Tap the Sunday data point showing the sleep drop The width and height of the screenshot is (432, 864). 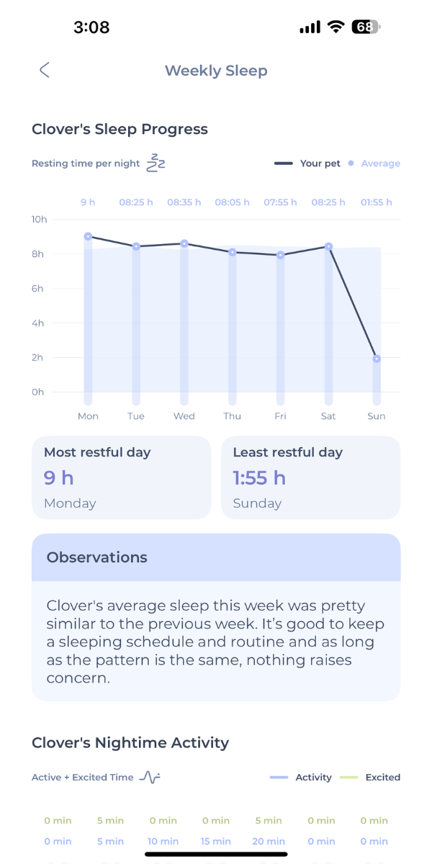click(376, 358)
